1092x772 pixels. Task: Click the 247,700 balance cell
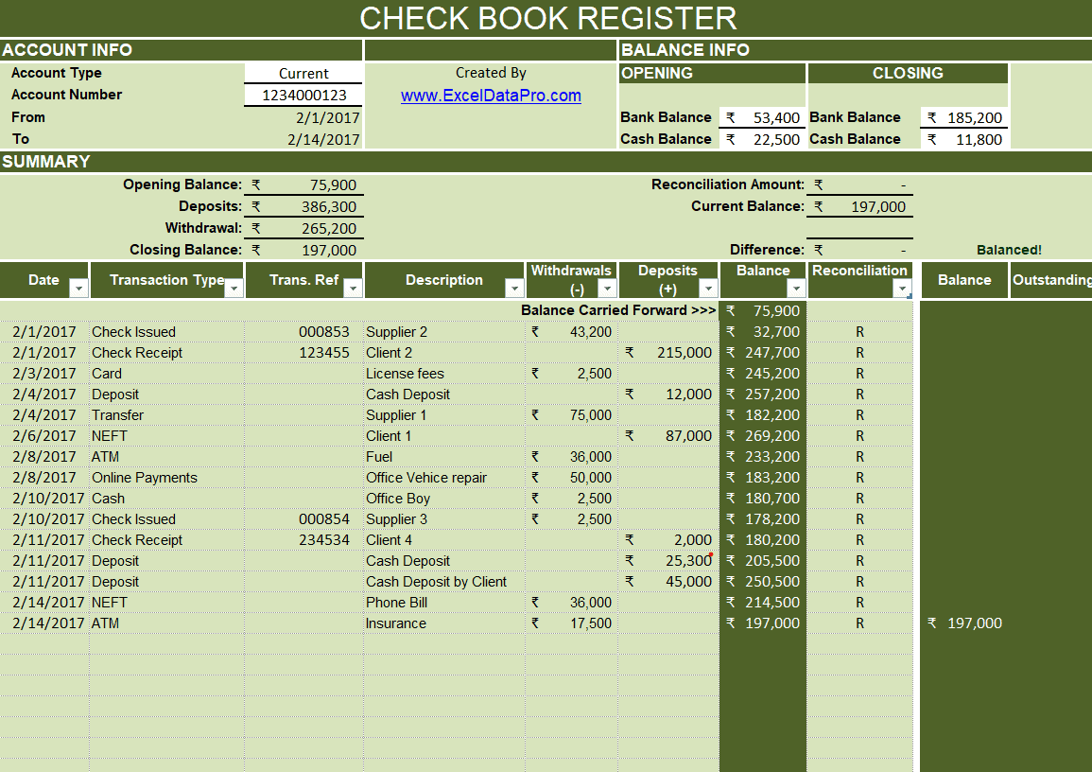tap(763, 353)
